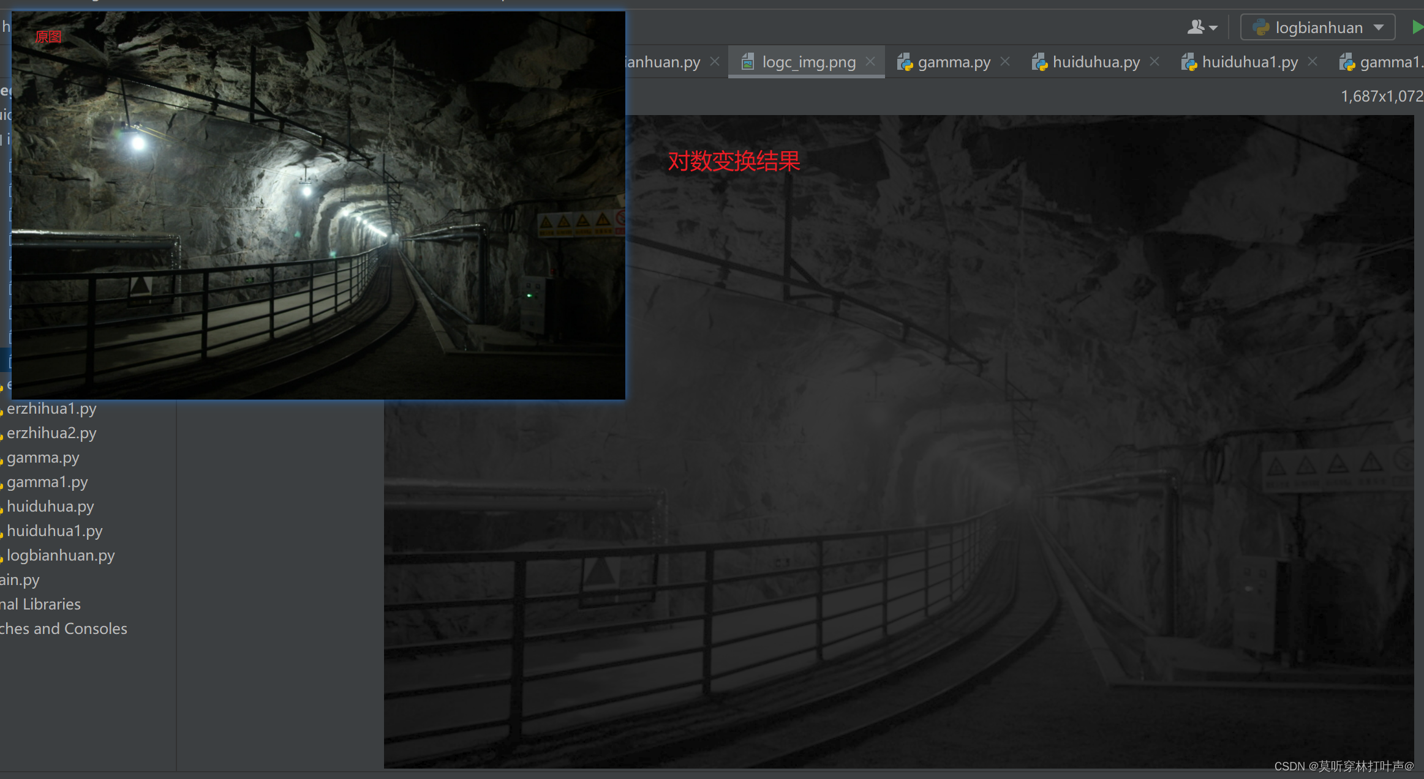Expand Scratches and Consoles node
Image resolution: width=1424 pixels, height=779 pixels.
tap(64, 628)
